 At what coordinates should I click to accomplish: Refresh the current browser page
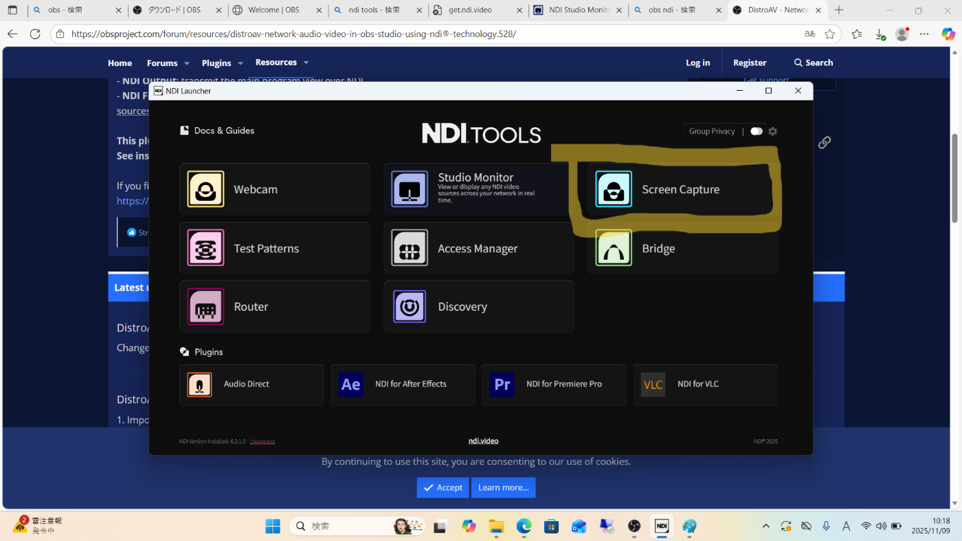click(35, 34)
